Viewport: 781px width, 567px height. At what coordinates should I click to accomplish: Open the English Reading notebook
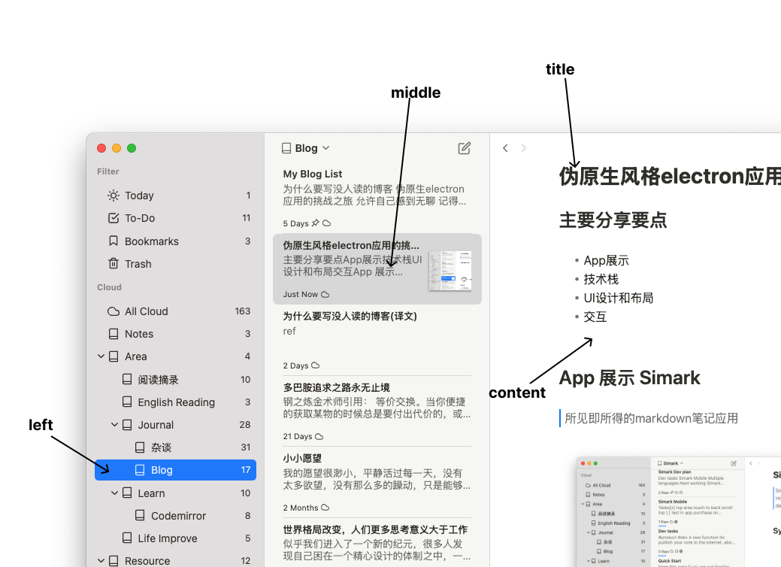176,402
